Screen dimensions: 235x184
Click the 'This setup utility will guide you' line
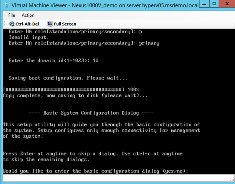click(x=101, y=124)
